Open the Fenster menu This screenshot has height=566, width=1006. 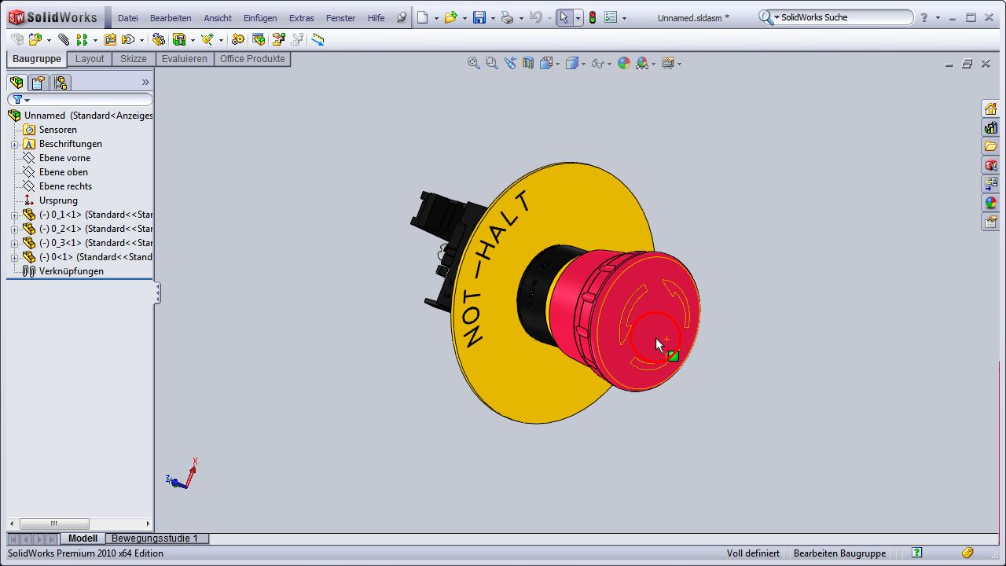click(341, 18)
